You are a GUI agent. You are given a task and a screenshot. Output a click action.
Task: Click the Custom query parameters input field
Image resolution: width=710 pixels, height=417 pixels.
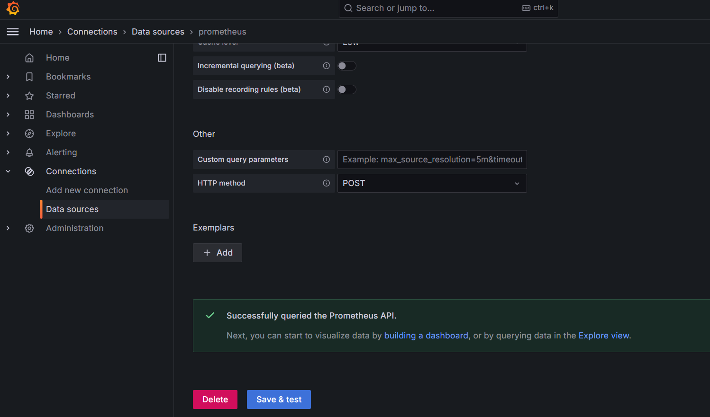coord(431,160)
